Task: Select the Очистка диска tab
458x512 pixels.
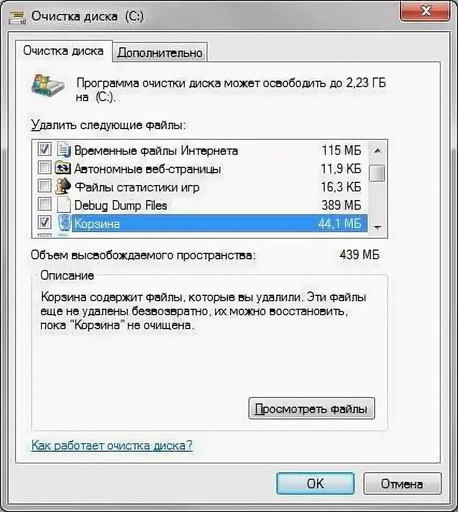Action: (63, 51)
